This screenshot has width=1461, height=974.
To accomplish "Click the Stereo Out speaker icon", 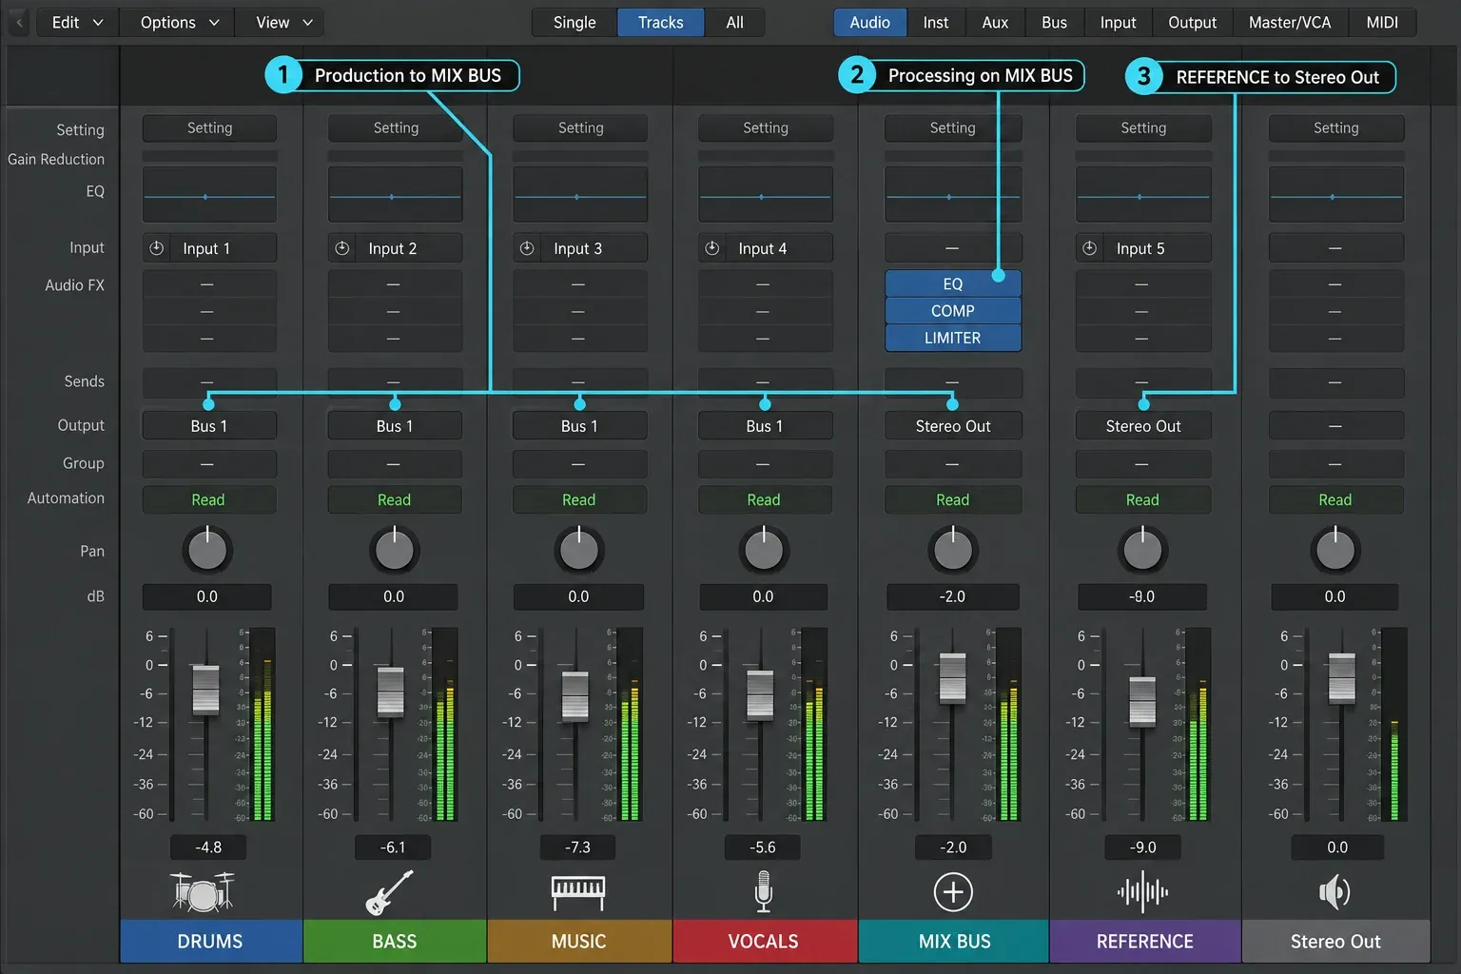I will point(1334,892).
